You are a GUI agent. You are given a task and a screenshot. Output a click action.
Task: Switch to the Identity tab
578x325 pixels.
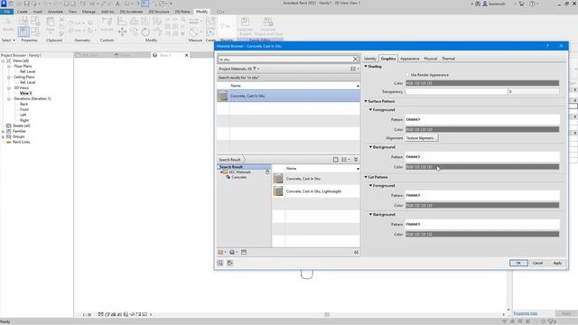point(370,59)
